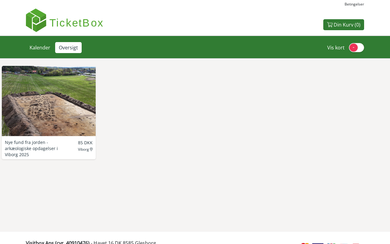Click the green TicketBox cube logo
This screenshot has width=390, height=244.
36,20
